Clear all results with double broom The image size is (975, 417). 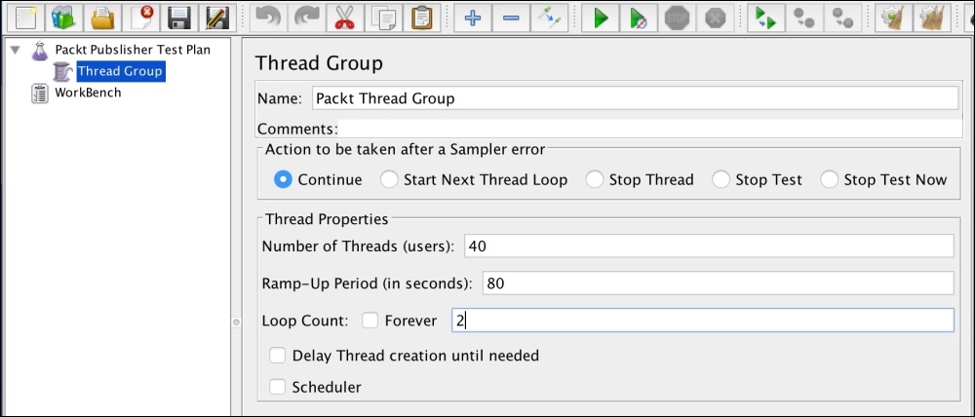[931, 18]
